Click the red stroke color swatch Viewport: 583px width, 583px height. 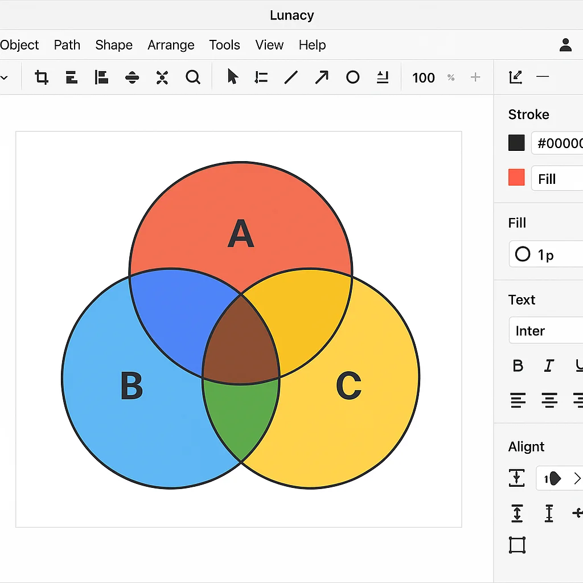coord(516,178)
